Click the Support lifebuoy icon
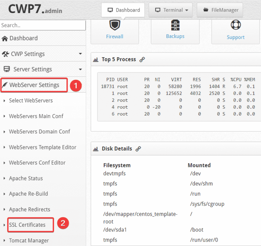 [235, 25]
